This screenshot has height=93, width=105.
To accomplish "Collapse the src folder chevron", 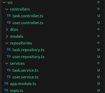I will (x=4, y=2).
